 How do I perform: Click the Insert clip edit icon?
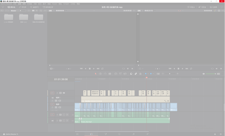tap(116, 74)
